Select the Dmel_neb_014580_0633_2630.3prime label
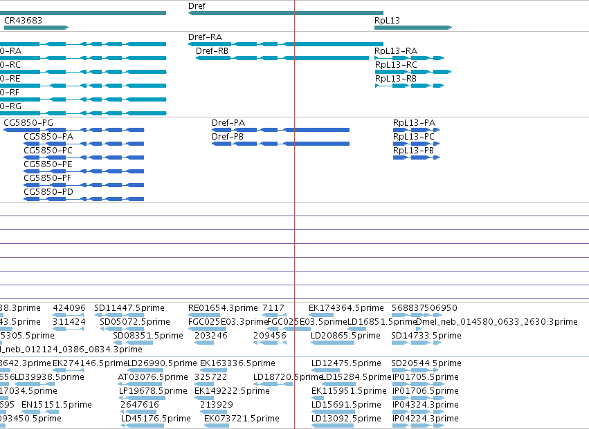 [497, 322]
